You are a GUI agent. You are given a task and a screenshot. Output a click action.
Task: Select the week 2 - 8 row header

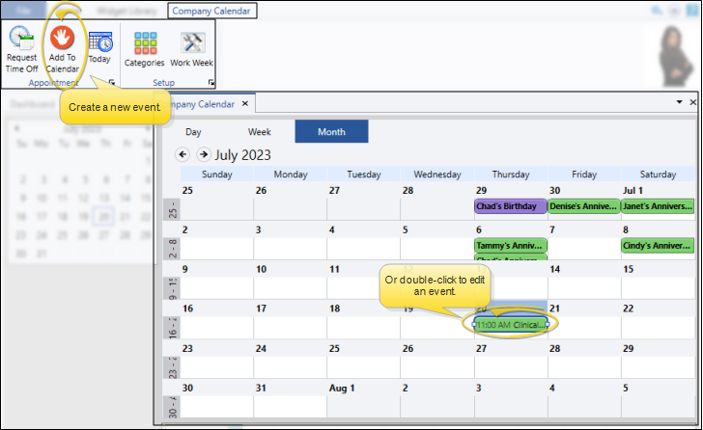click(x=171, y=246)
